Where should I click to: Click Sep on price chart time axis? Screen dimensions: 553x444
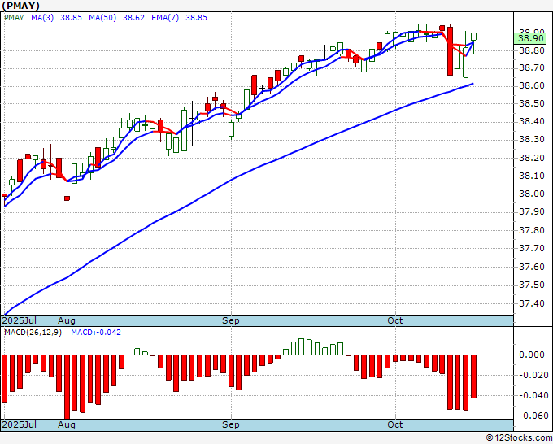click(231, 320)
